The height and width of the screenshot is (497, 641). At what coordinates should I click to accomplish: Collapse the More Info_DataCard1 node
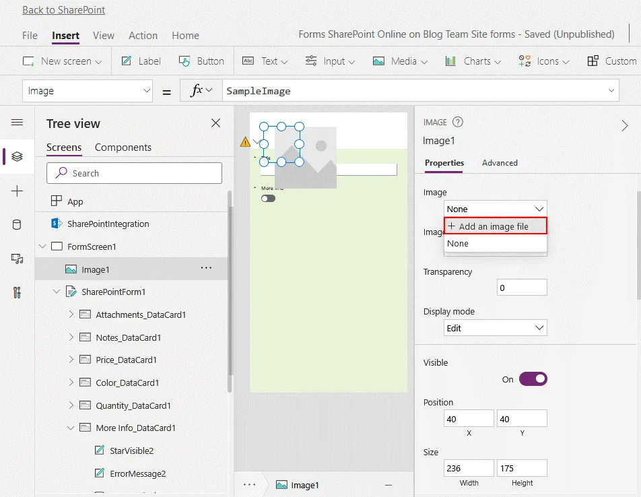[x=71, y=428]
